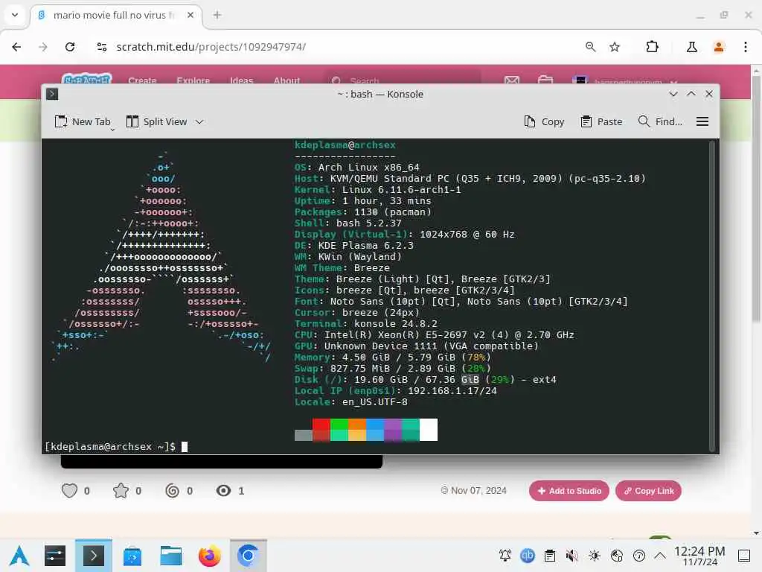Screen dimensions: 762x572
Task: Click the zoom magnifier in address bar
Action: 590,47
